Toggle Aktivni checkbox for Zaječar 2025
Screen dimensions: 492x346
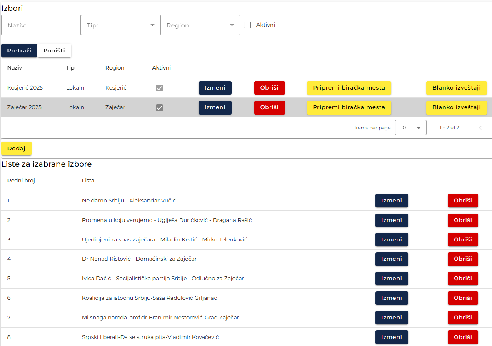160,107
